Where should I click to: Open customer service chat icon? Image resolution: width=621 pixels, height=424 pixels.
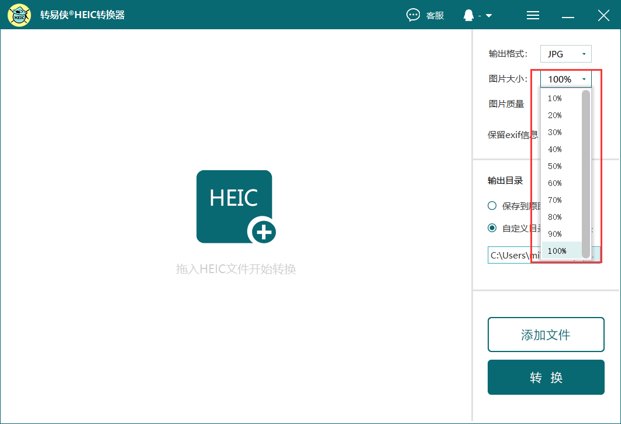413,15
